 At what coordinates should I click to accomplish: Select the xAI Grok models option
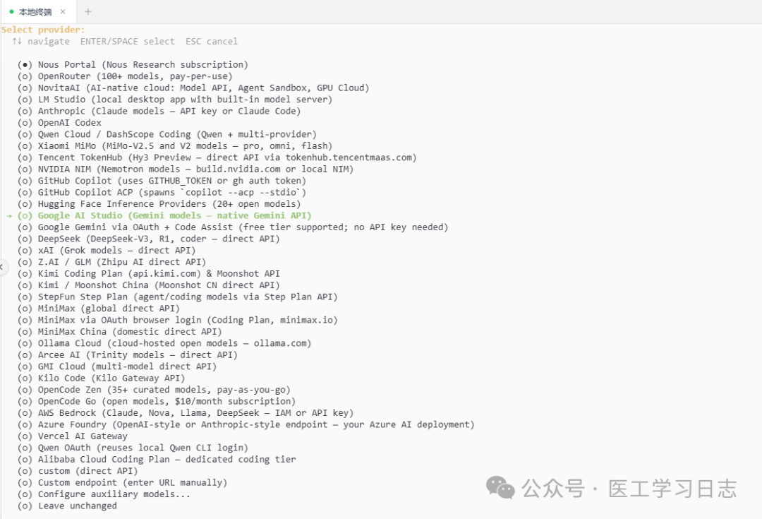coord(107,251)
